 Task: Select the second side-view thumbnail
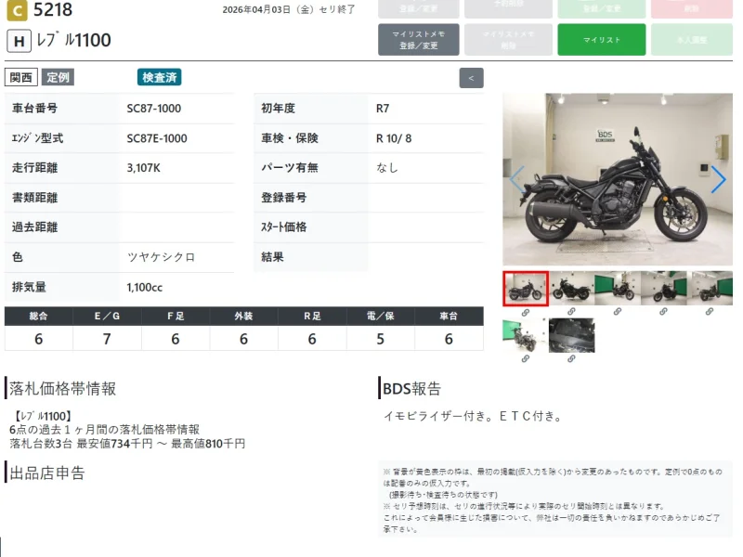pyautogui.click(x=571, y=288)
